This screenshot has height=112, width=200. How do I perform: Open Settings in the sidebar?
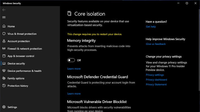pos(12,107)
